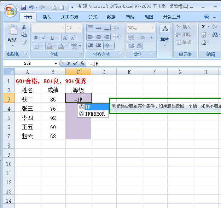Open the Office button menu
Image resolution: width=221 pixels, height=208 pixels.
(10, 11)
